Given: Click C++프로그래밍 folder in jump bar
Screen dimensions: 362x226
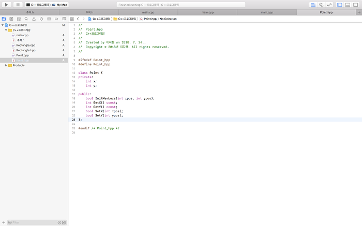Looking at the screenshot, I should [125, 19].
